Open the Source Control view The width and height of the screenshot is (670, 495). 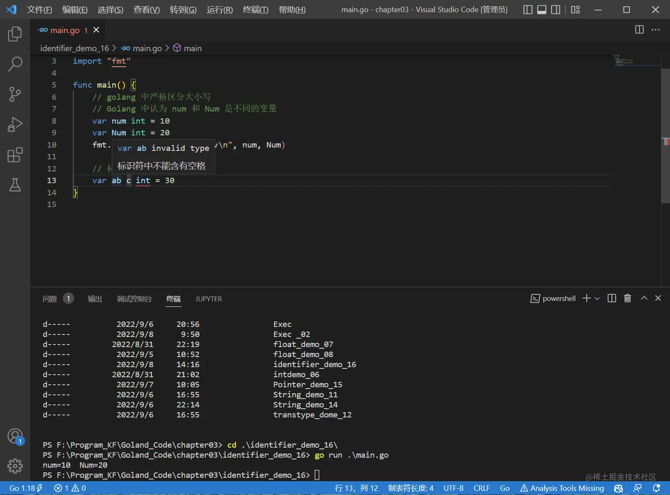point(15,94)
